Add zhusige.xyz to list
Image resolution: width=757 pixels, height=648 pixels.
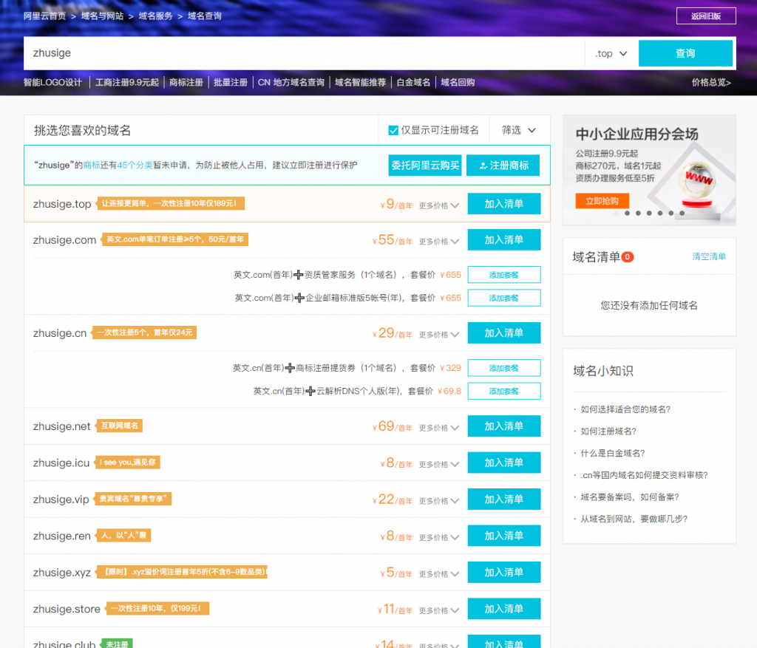coord(504,572)
